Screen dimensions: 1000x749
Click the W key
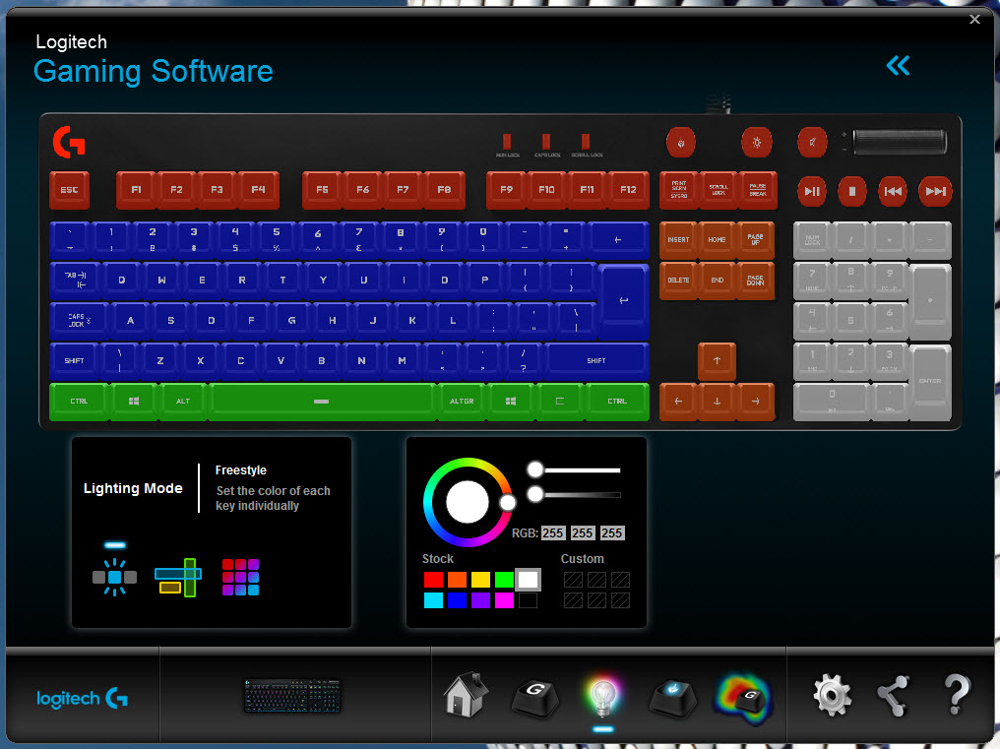(x=162, y=281)
